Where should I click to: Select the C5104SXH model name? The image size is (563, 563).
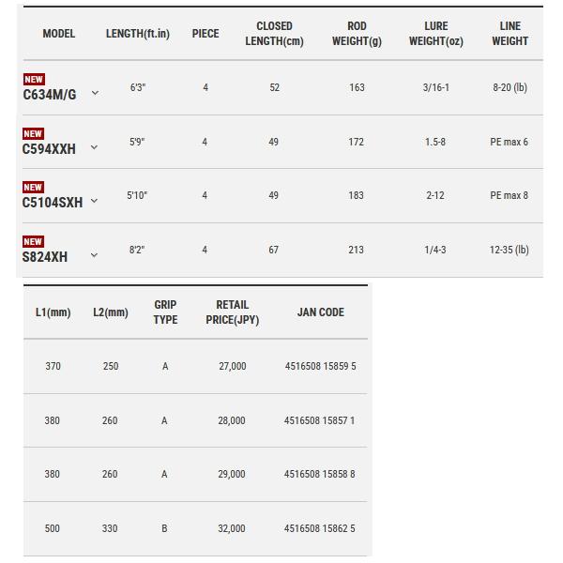[x=53, y=203]
